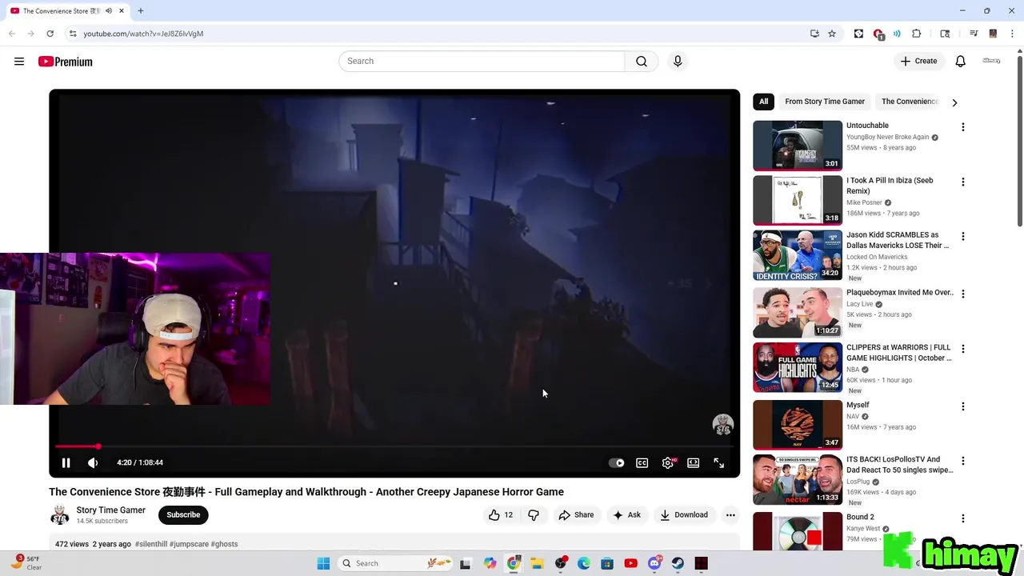Open the YouTube account avatar menu
The height and width of the screenshot is (576, 1024).
[x=991, y=61]
